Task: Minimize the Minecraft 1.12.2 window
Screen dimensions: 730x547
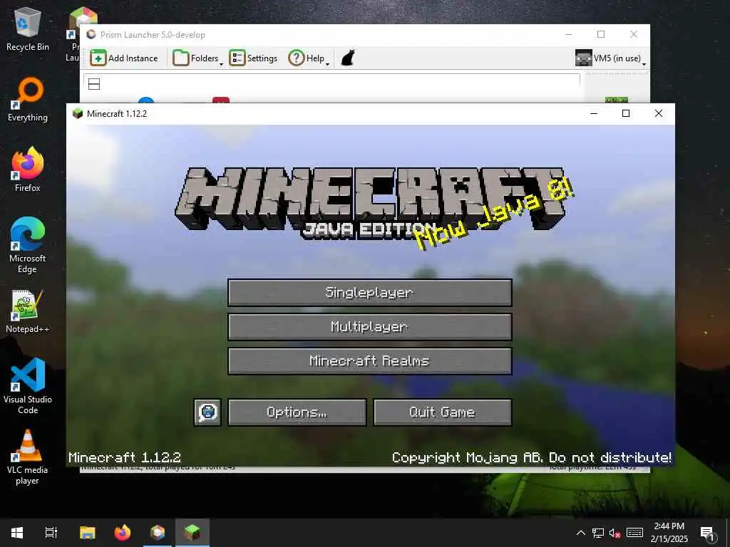Action: (x=594, y=113)
